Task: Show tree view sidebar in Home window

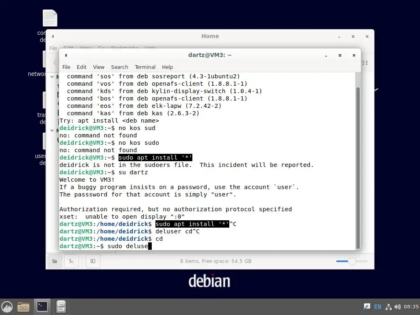Action: point(71,261)
